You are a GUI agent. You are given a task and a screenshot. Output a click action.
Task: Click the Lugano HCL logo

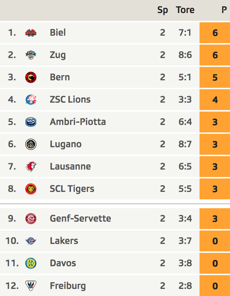[x=31, y=144]
